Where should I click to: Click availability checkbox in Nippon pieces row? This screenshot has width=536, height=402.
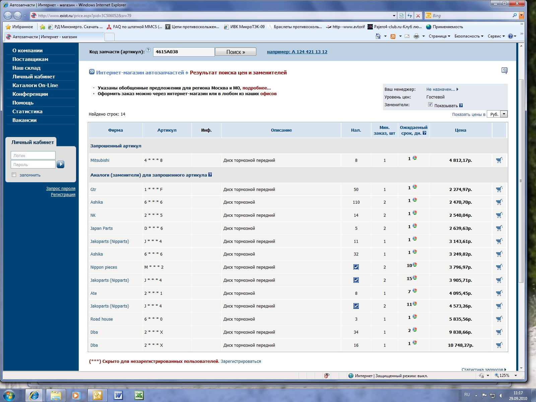pos(356,267)
